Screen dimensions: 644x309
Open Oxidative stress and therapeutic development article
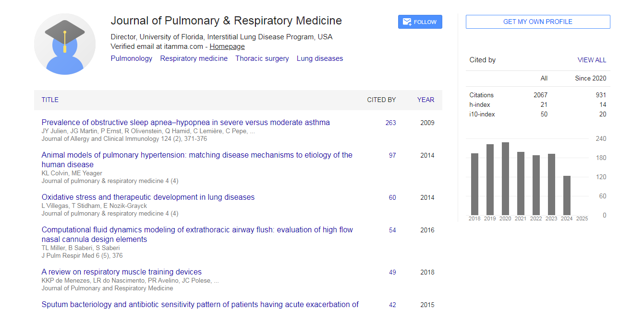[148, 197]
